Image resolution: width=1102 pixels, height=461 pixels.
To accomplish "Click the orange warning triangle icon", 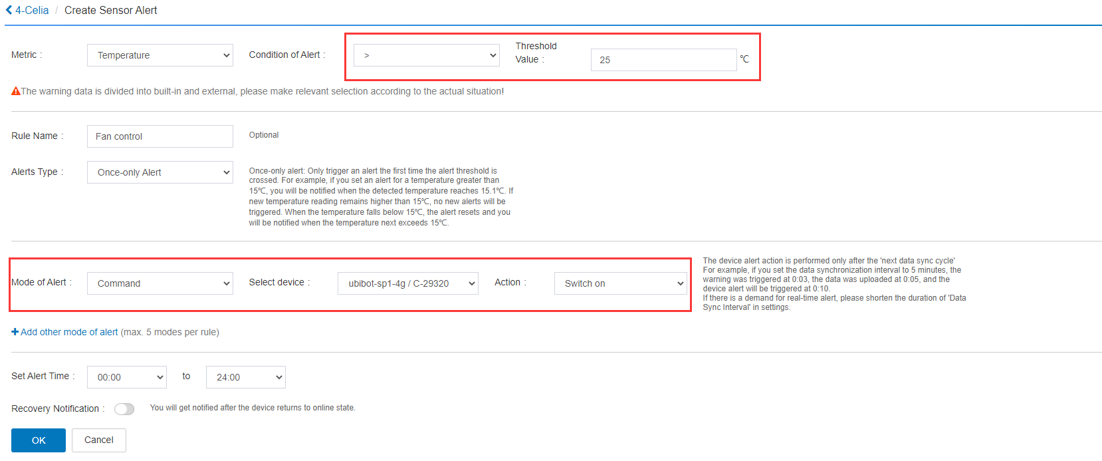I will coord(16,91).
